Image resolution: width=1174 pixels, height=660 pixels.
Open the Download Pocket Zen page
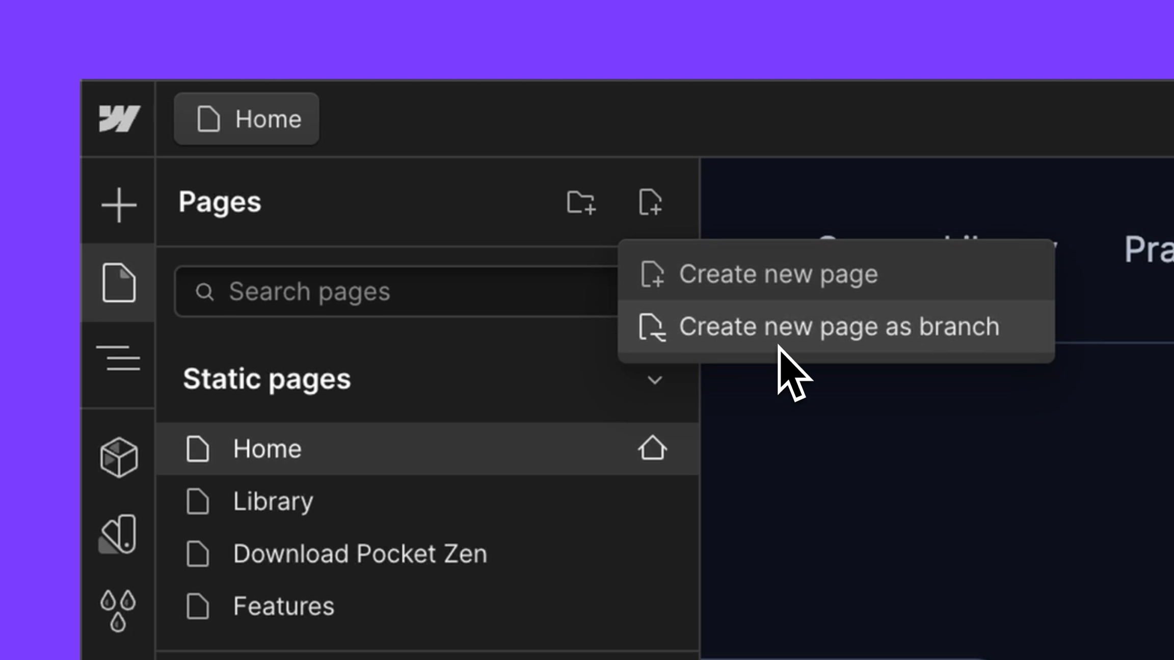coord(360,554)
